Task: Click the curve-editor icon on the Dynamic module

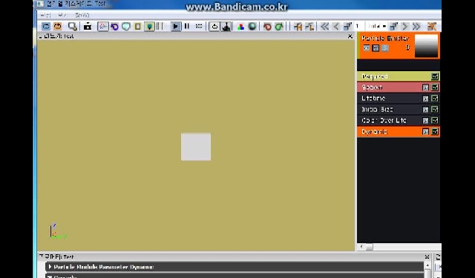Action: pos(425,132)
